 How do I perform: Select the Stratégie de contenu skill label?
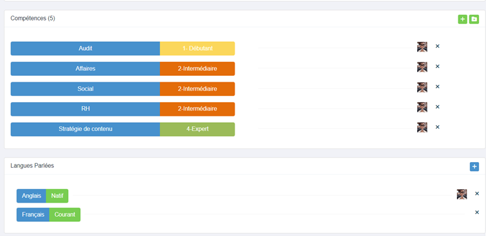tap(85, 129)
